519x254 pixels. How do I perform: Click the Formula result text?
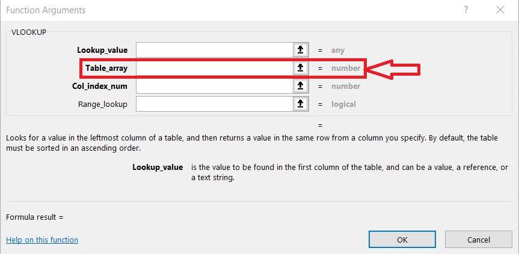[x=34, y=217]
